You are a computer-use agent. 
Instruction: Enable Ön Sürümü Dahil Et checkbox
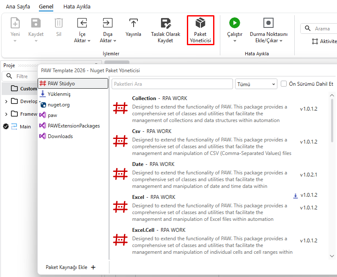tap(284, 84)
